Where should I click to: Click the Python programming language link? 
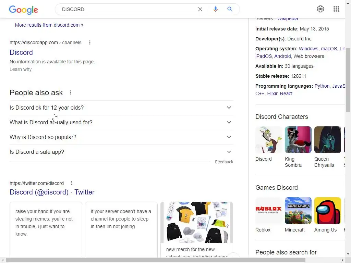(x=322, y=86)
